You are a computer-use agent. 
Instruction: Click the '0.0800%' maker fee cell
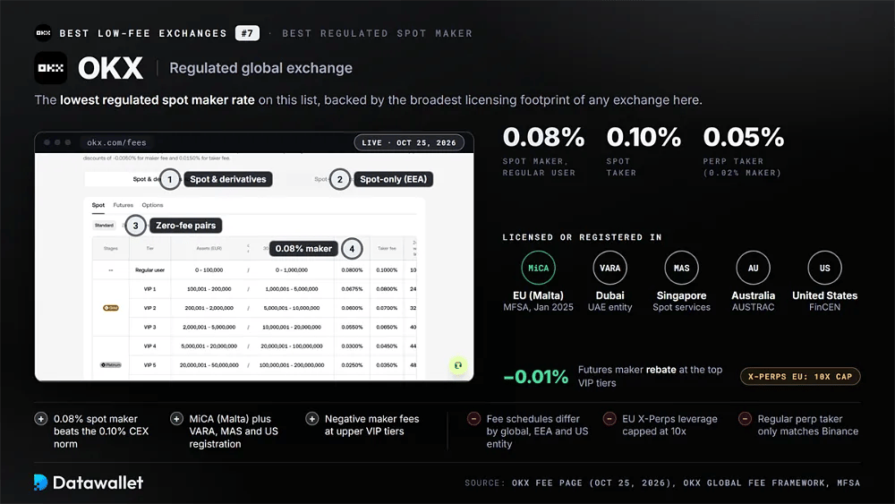point(352,270)
